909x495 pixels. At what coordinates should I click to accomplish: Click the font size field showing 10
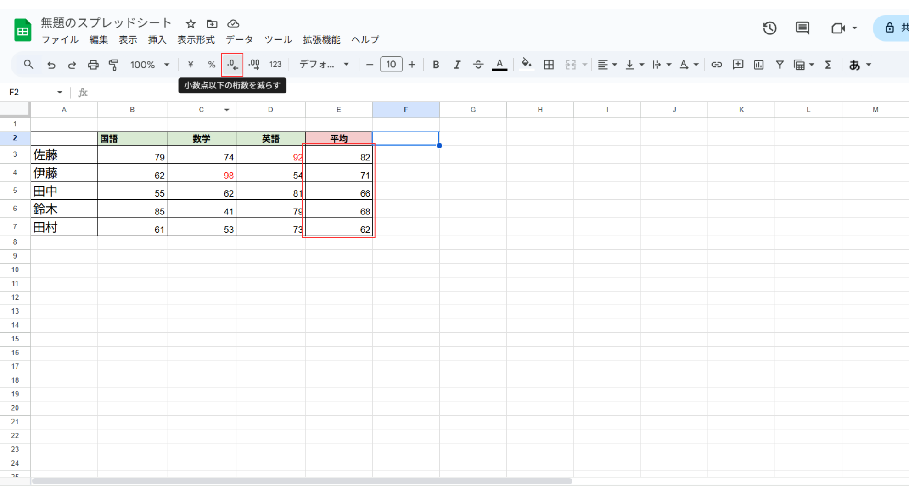pos(391,65)
